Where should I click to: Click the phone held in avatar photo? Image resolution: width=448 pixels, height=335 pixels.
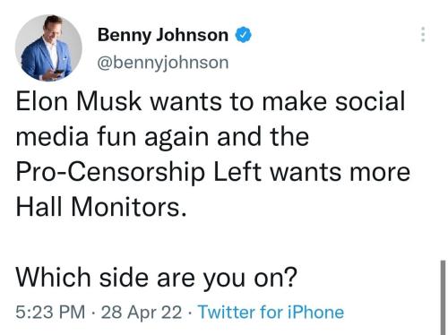click(x=58, y=73)
